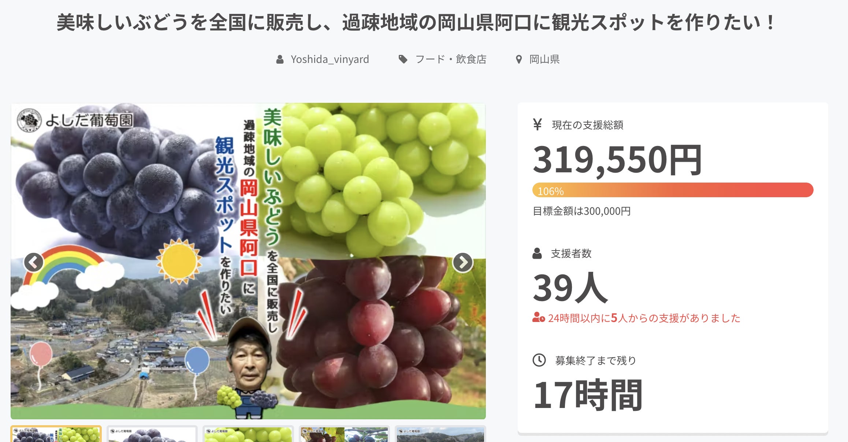The height and width of the screenshot is (442, 848).
Task: Click the next slide arrow on carousel
Action: point(463,262)
